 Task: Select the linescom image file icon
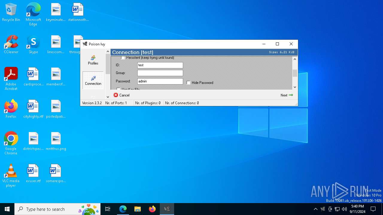tap(56, 44)
